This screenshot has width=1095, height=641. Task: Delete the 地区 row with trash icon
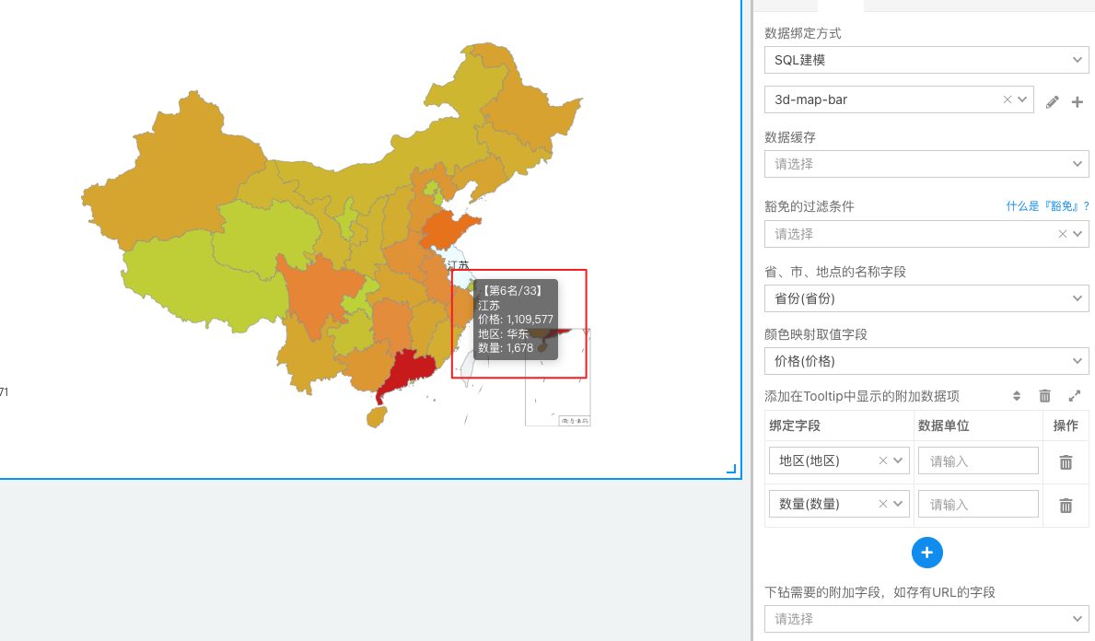click(x=1066, y=462)
